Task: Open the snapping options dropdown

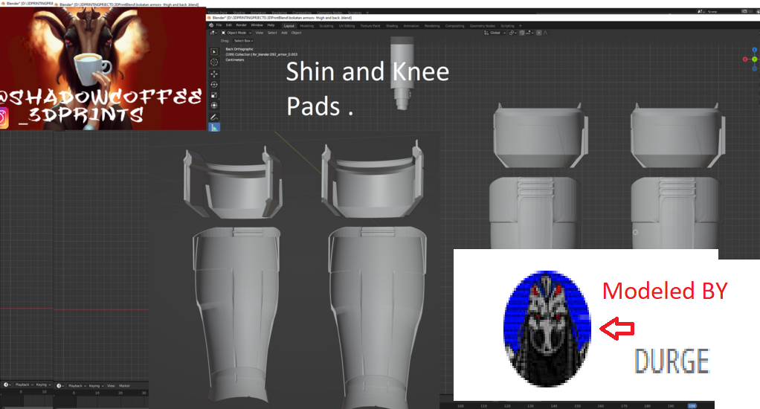Action: pyautogui.click(x=529, y=33)
